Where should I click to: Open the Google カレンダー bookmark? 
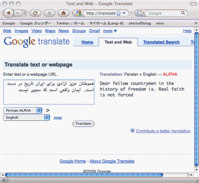(36, 23)
